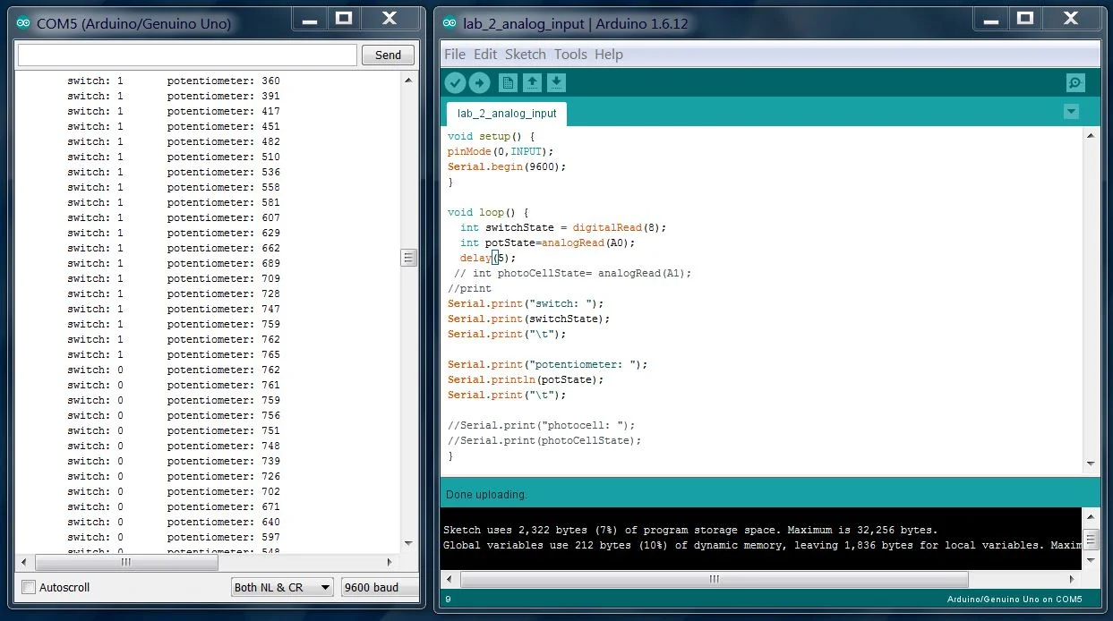
Task: Click the serial monitor scroll left arrow
Action: click(25, 563)
